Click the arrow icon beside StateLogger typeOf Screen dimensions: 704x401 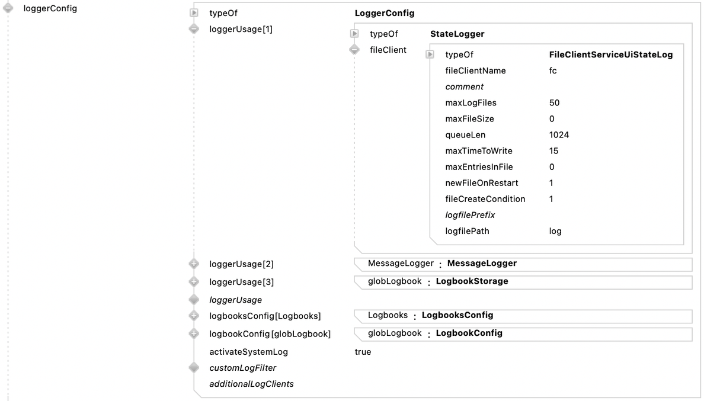354,34
